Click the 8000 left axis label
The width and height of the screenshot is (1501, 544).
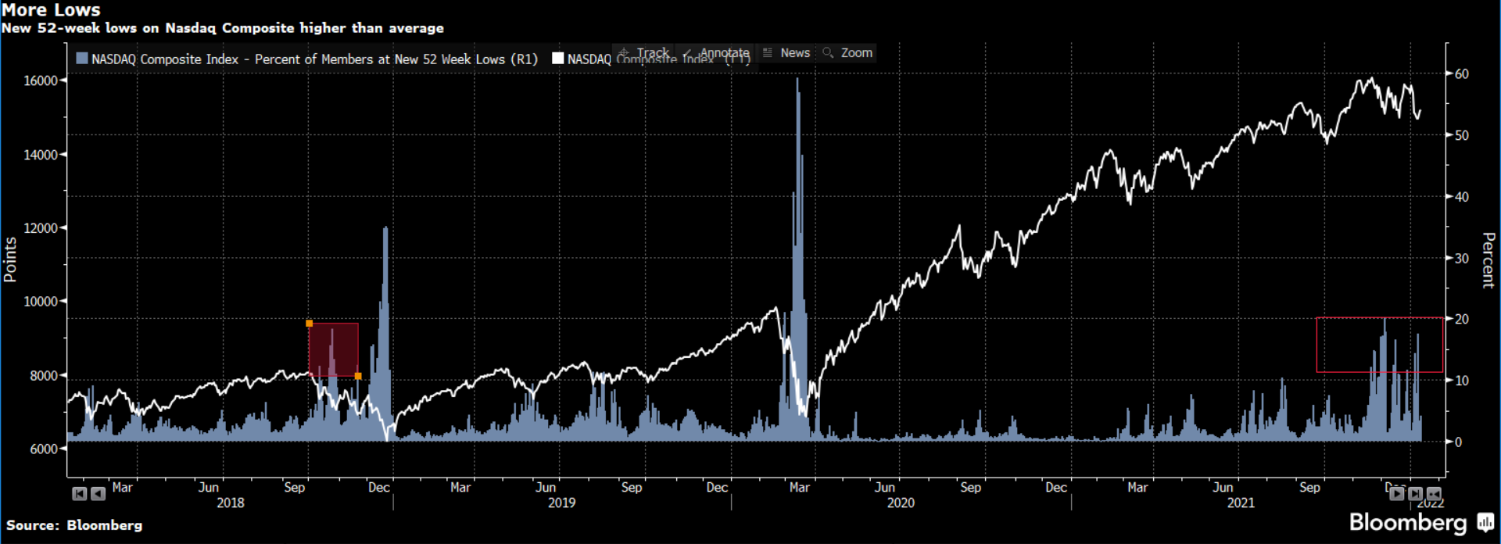(44, 376)
